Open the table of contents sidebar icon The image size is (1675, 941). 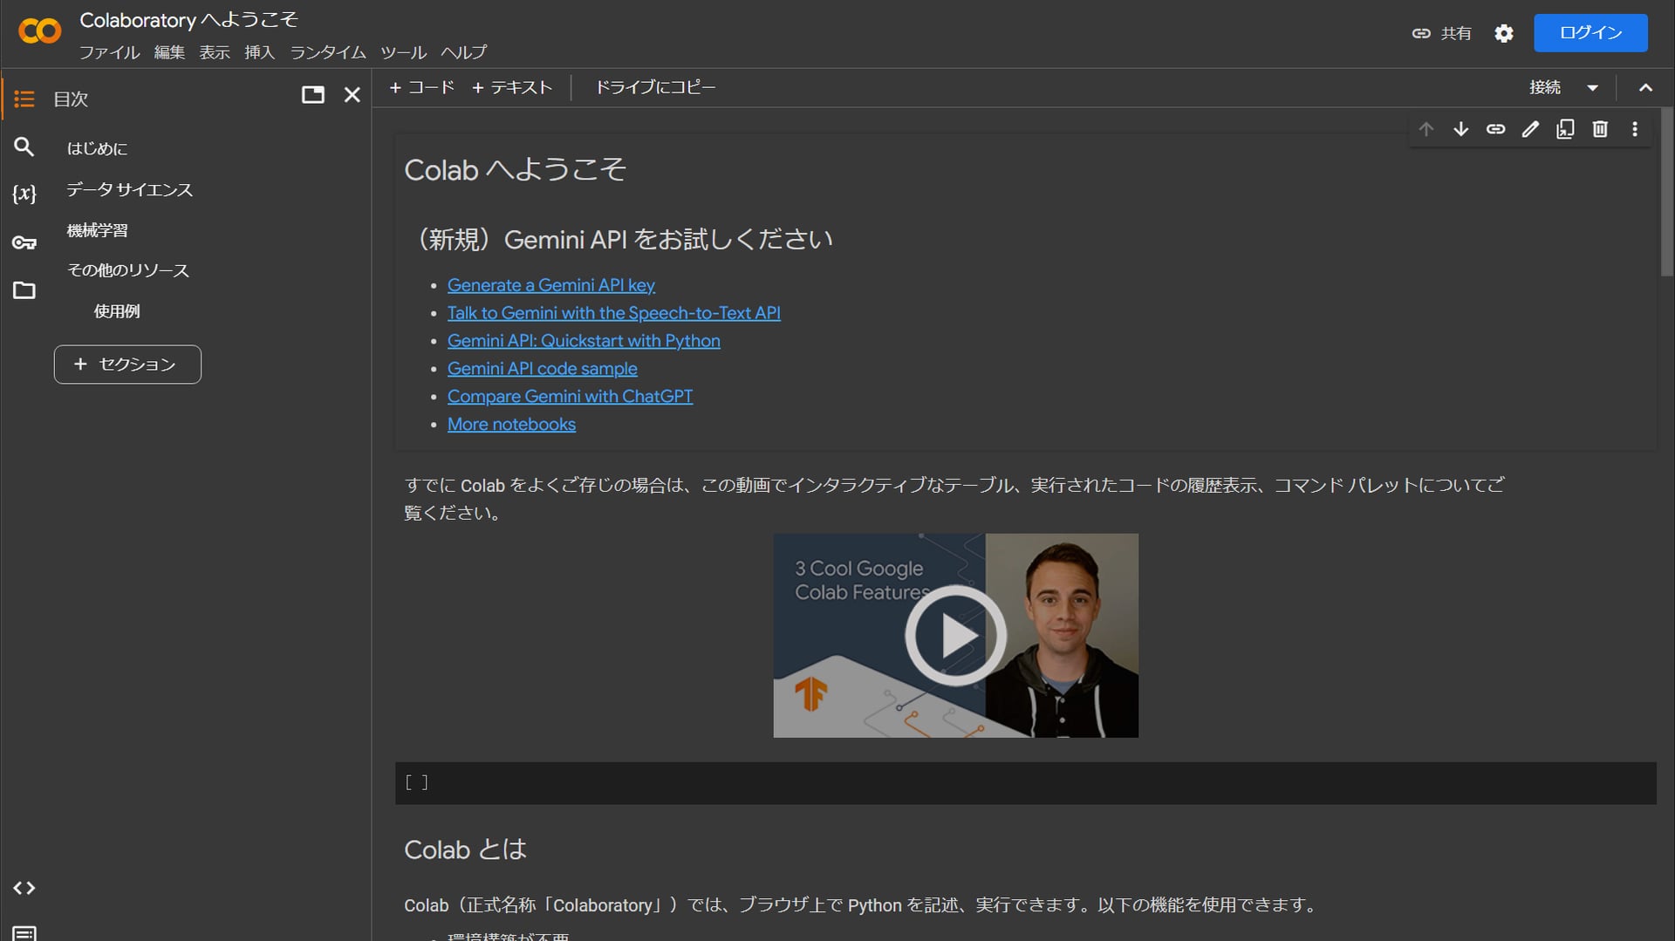[x=24, y=99]
